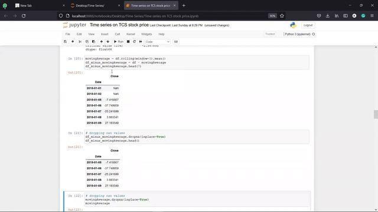Image resolution: width=378 pixels, height=212 pixels.
Task: Bookmark this page with the star icon
Action: coord(282,16)
